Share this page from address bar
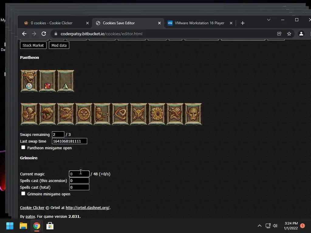The height and width of the screenshot is (233, 311). [x=279, y=34]
